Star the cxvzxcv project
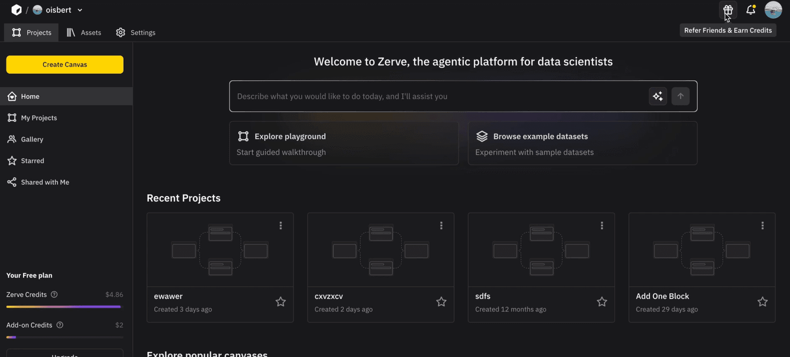The height and width of the screenshot is (357, 790). (x=441, y=302)
